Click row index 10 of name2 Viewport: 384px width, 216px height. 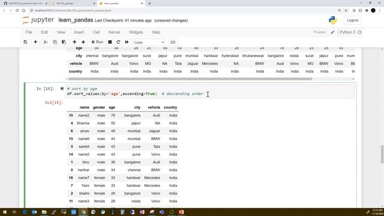pyautogui.click(x=71, y=115)
